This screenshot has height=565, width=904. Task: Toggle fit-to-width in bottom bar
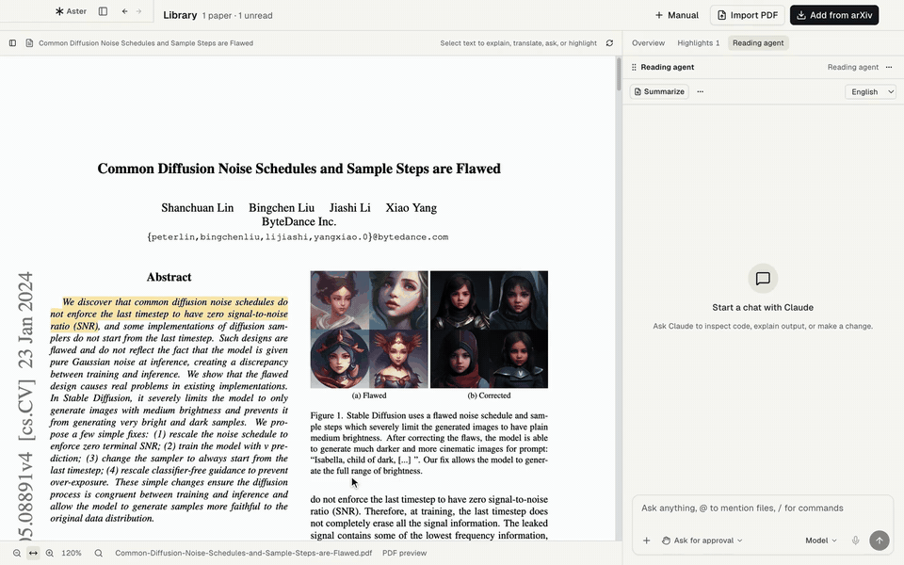pos(33,553)
